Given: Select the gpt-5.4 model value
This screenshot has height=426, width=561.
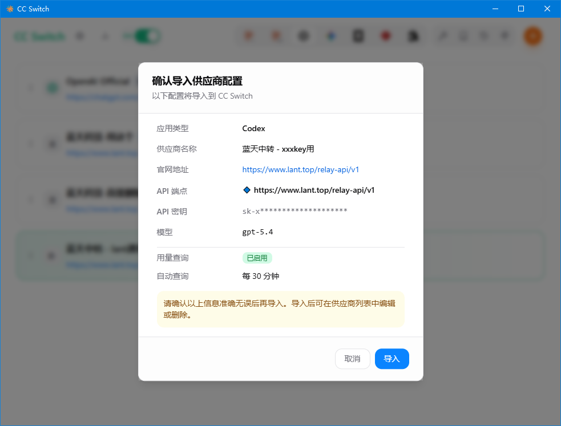Looking at the screenshot, I should click(x=257, y=232).
